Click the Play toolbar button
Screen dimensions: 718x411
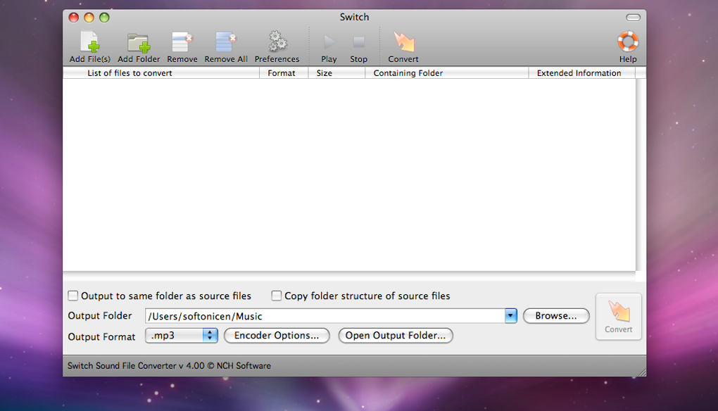[x=329, y=47]
